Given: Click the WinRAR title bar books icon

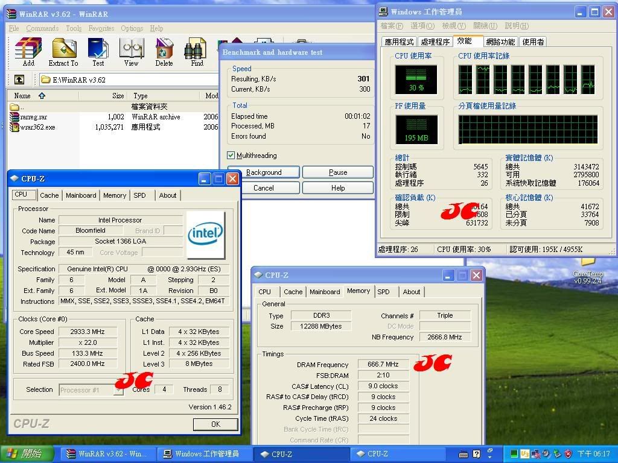Looking at the screenshot, I should pyautogui.click(x=11, y=14).
